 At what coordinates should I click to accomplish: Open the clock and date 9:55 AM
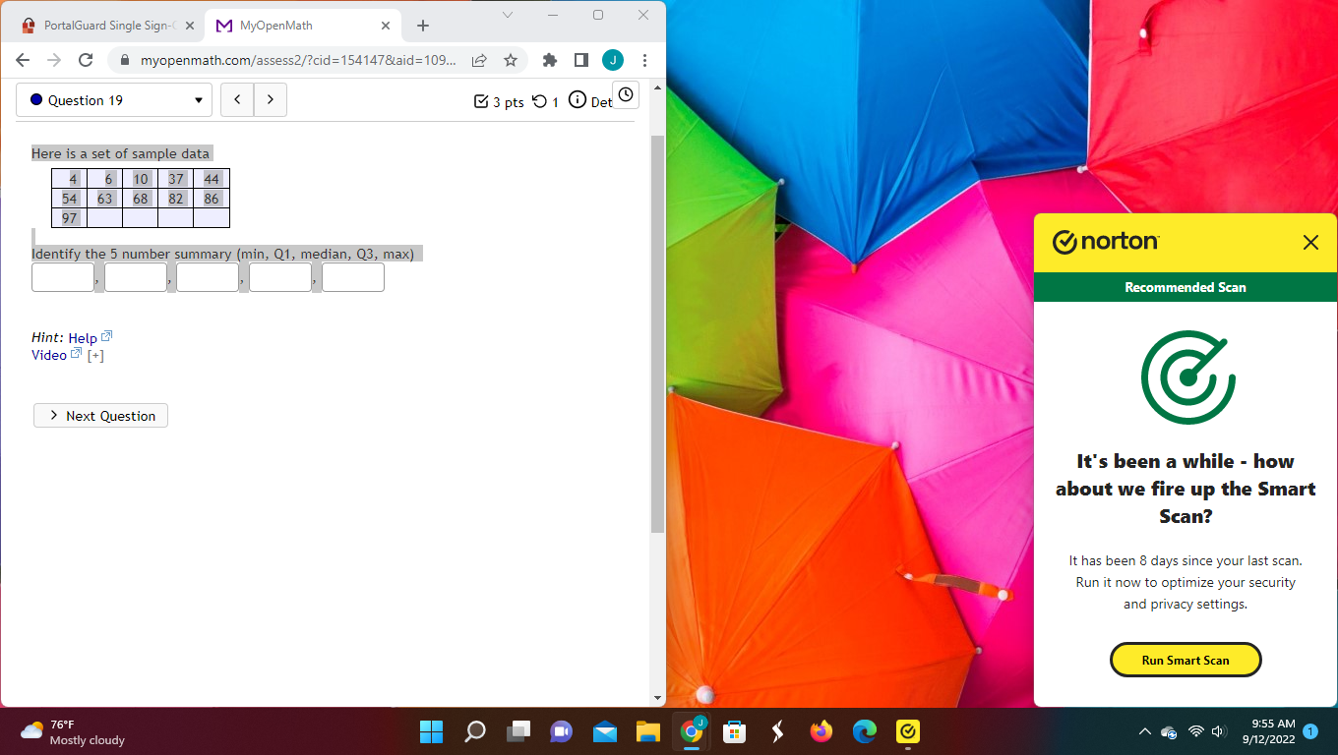1268,731
